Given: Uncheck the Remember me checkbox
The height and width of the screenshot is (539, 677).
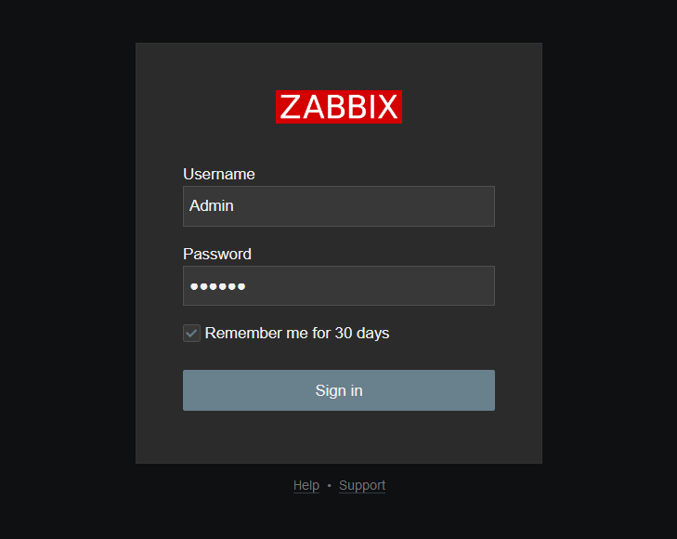Looking at the screenshot, I should (x=191, y=333).
